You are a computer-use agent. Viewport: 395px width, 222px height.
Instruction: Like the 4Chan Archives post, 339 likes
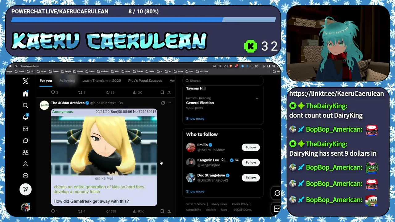click(x=111, y=211)
